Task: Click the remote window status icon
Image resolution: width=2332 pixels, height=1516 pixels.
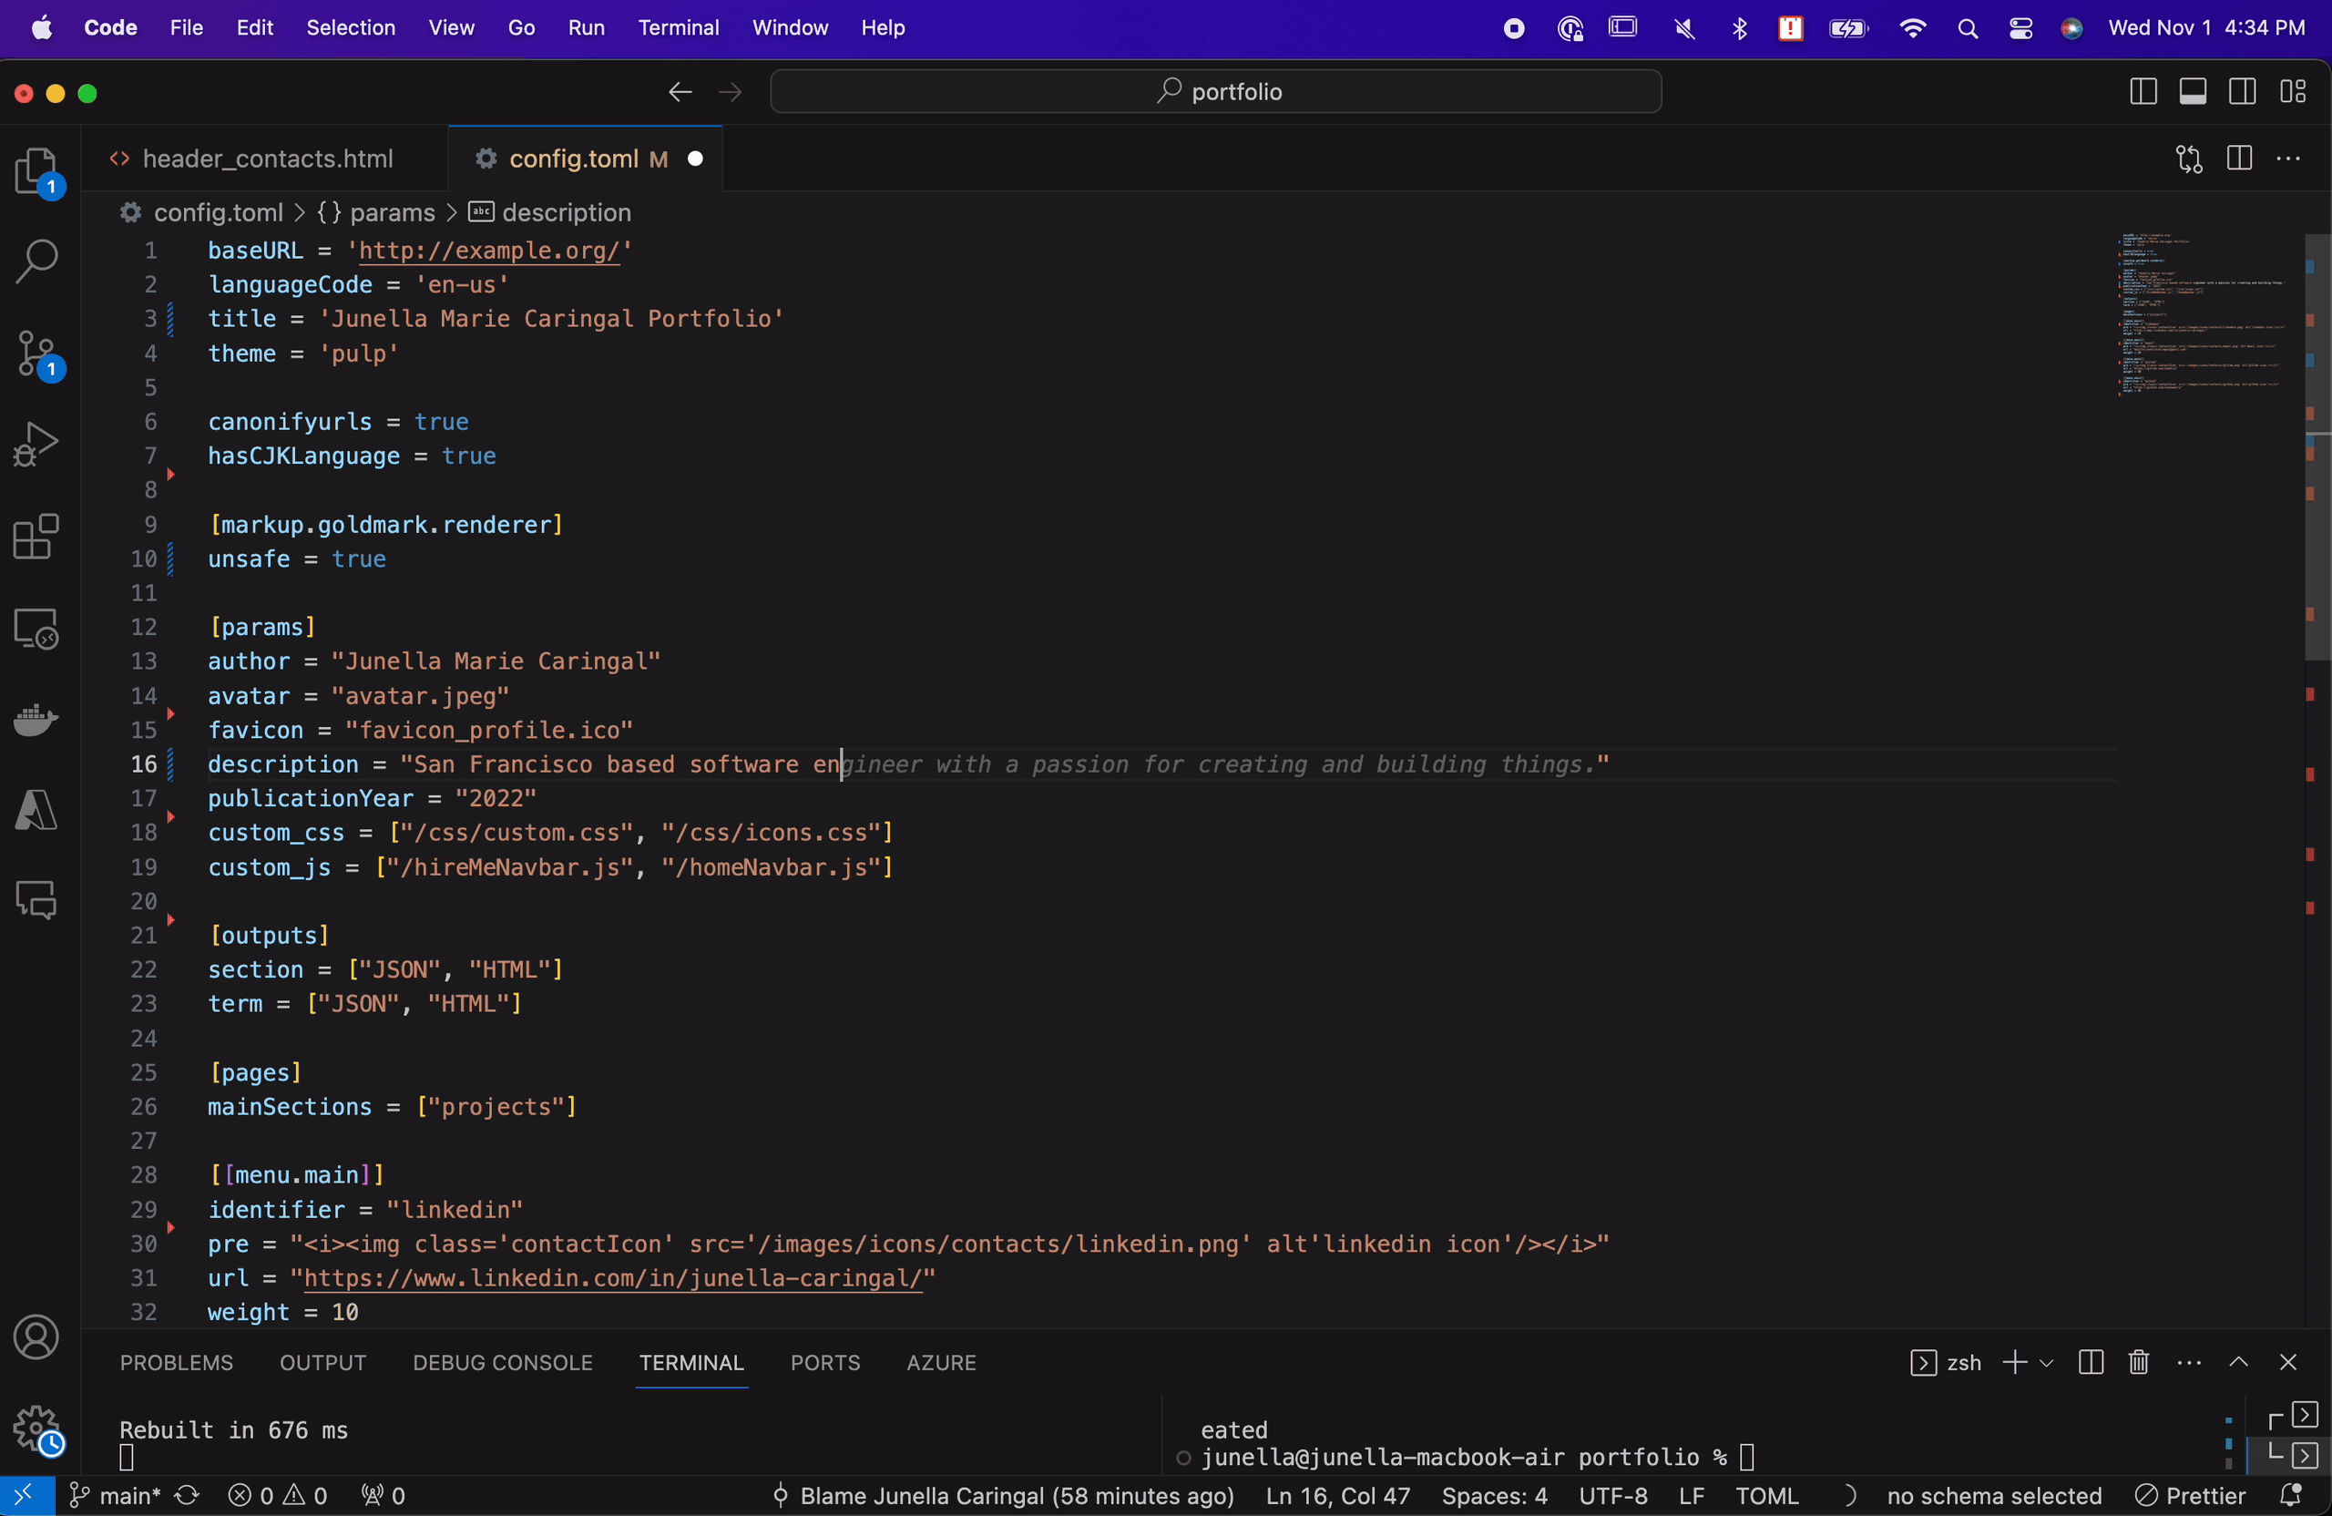Action: pos(26,1495)
